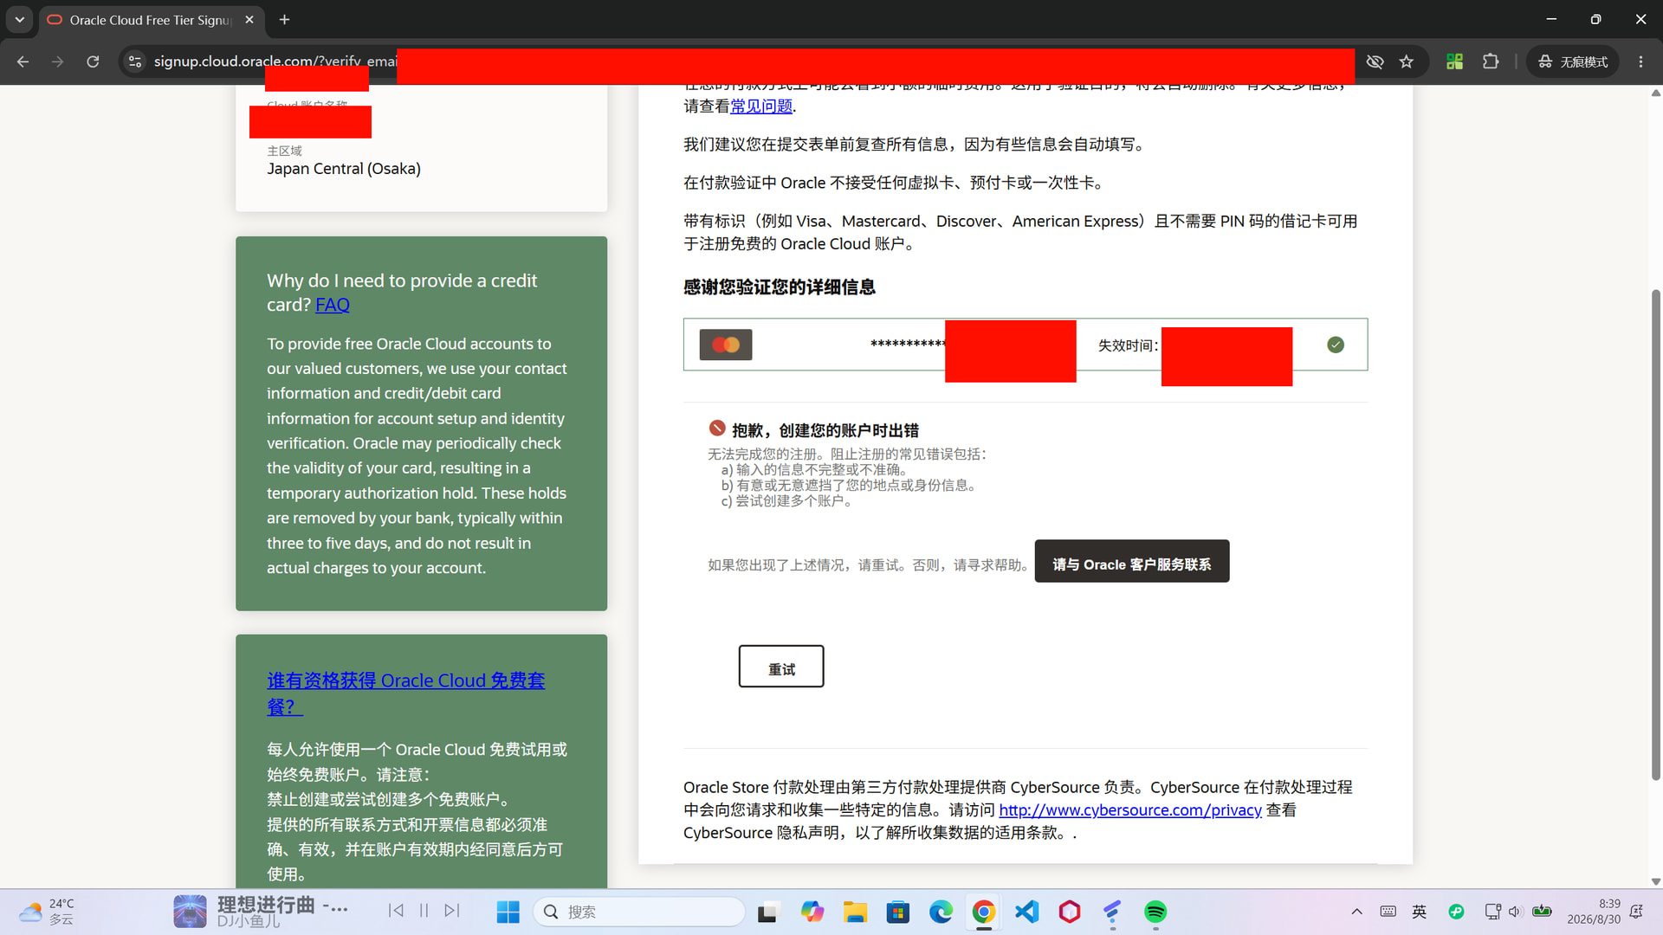
Task: Click the 重试 retry button
Action: (x=781, y=667)
